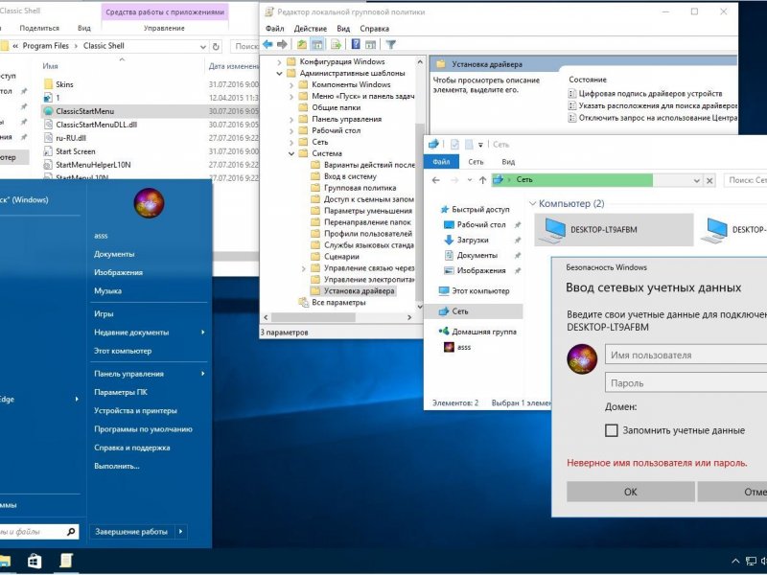
Task: Click the up-one-level folder icon in Group Policy
Action: pyautogui.click(x=302, y=44)
